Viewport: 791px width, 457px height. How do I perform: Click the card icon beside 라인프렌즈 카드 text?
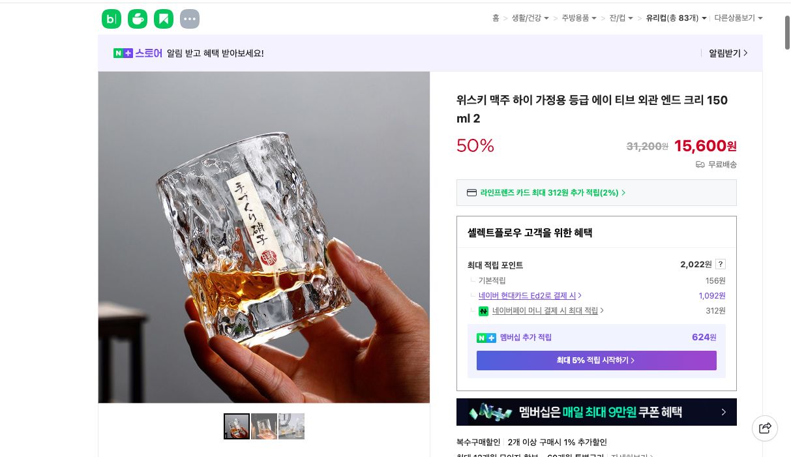[471, 192]
